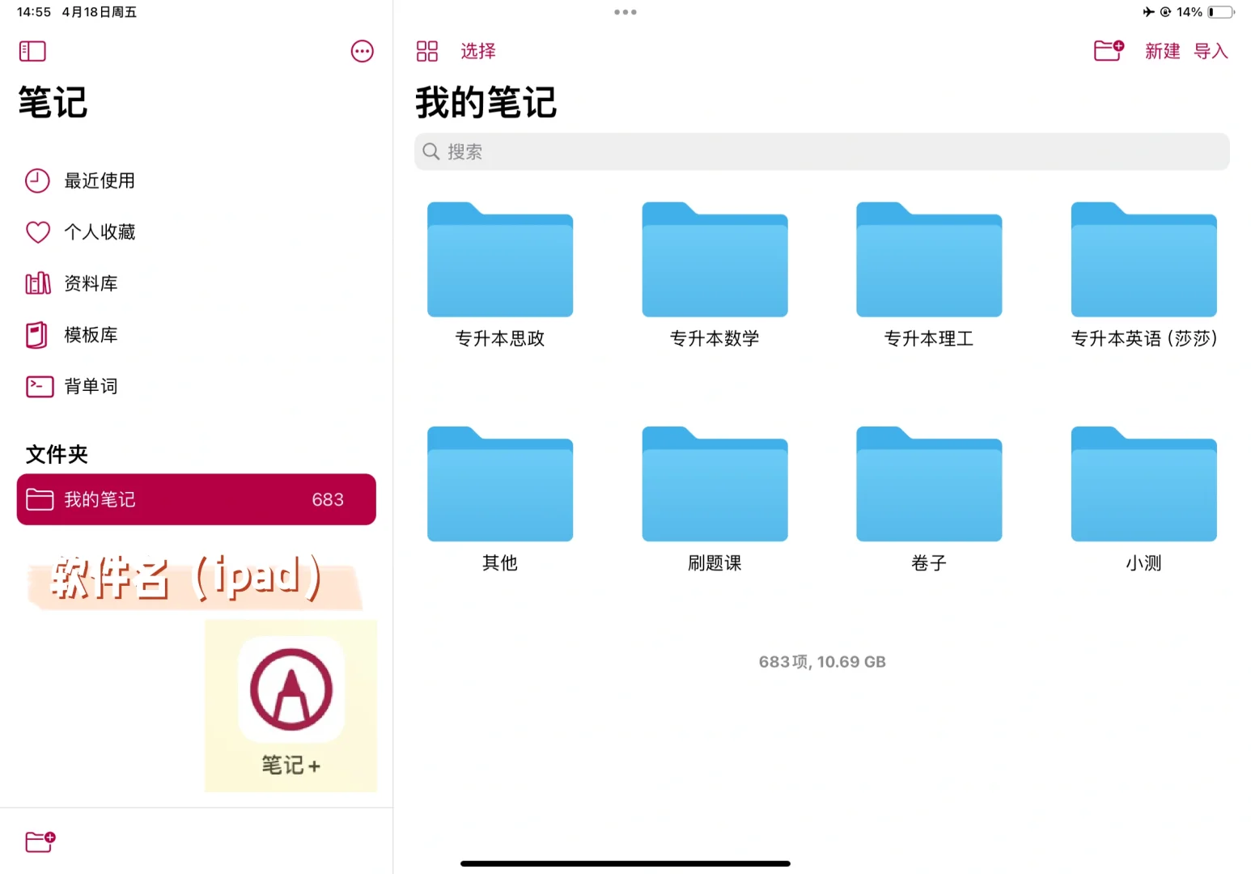Image resolution: width=1251 pixels, height=874 pixels.
Task: Tap the 选择 selection button
Action: (477, 51)
